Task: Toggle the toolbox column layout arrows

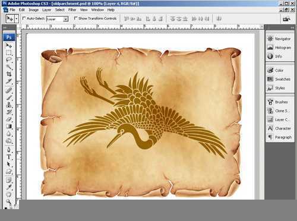Action: [x=5, y=28]
